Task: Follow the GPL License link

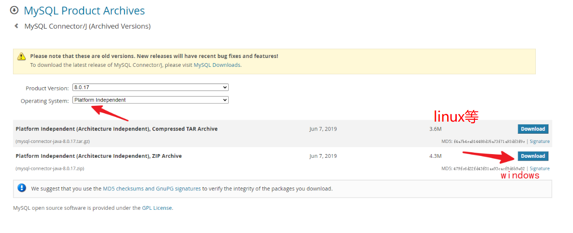Action: (x=157, y=208)
